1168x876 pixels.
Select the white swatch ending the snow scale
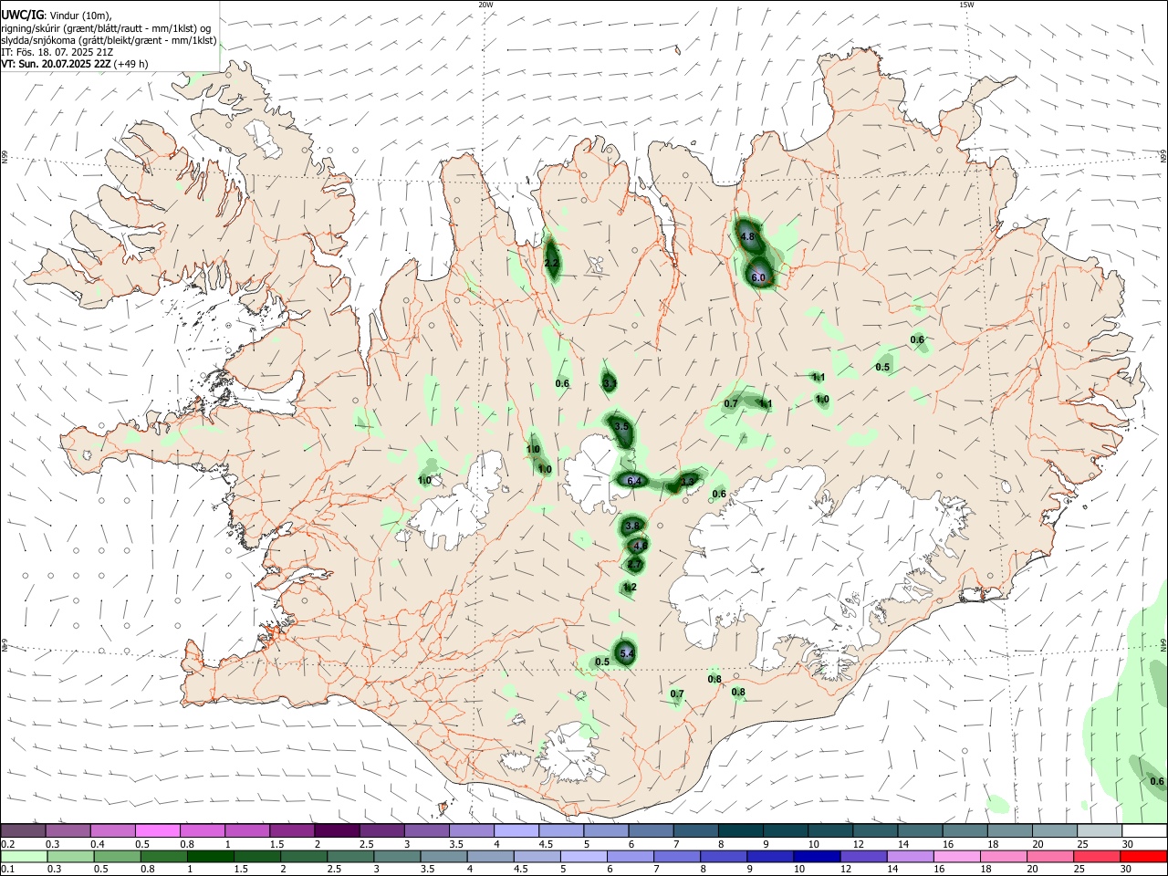[1144, 831]
